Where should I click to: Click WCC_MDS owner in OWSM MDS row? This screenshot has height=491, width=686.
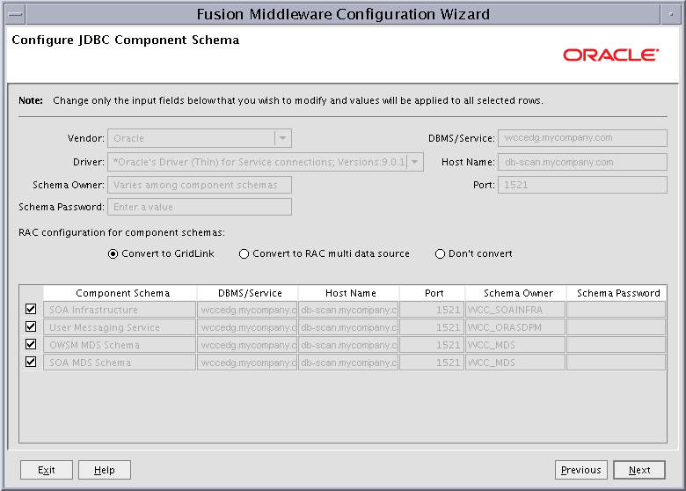click(x=515, y=344)
